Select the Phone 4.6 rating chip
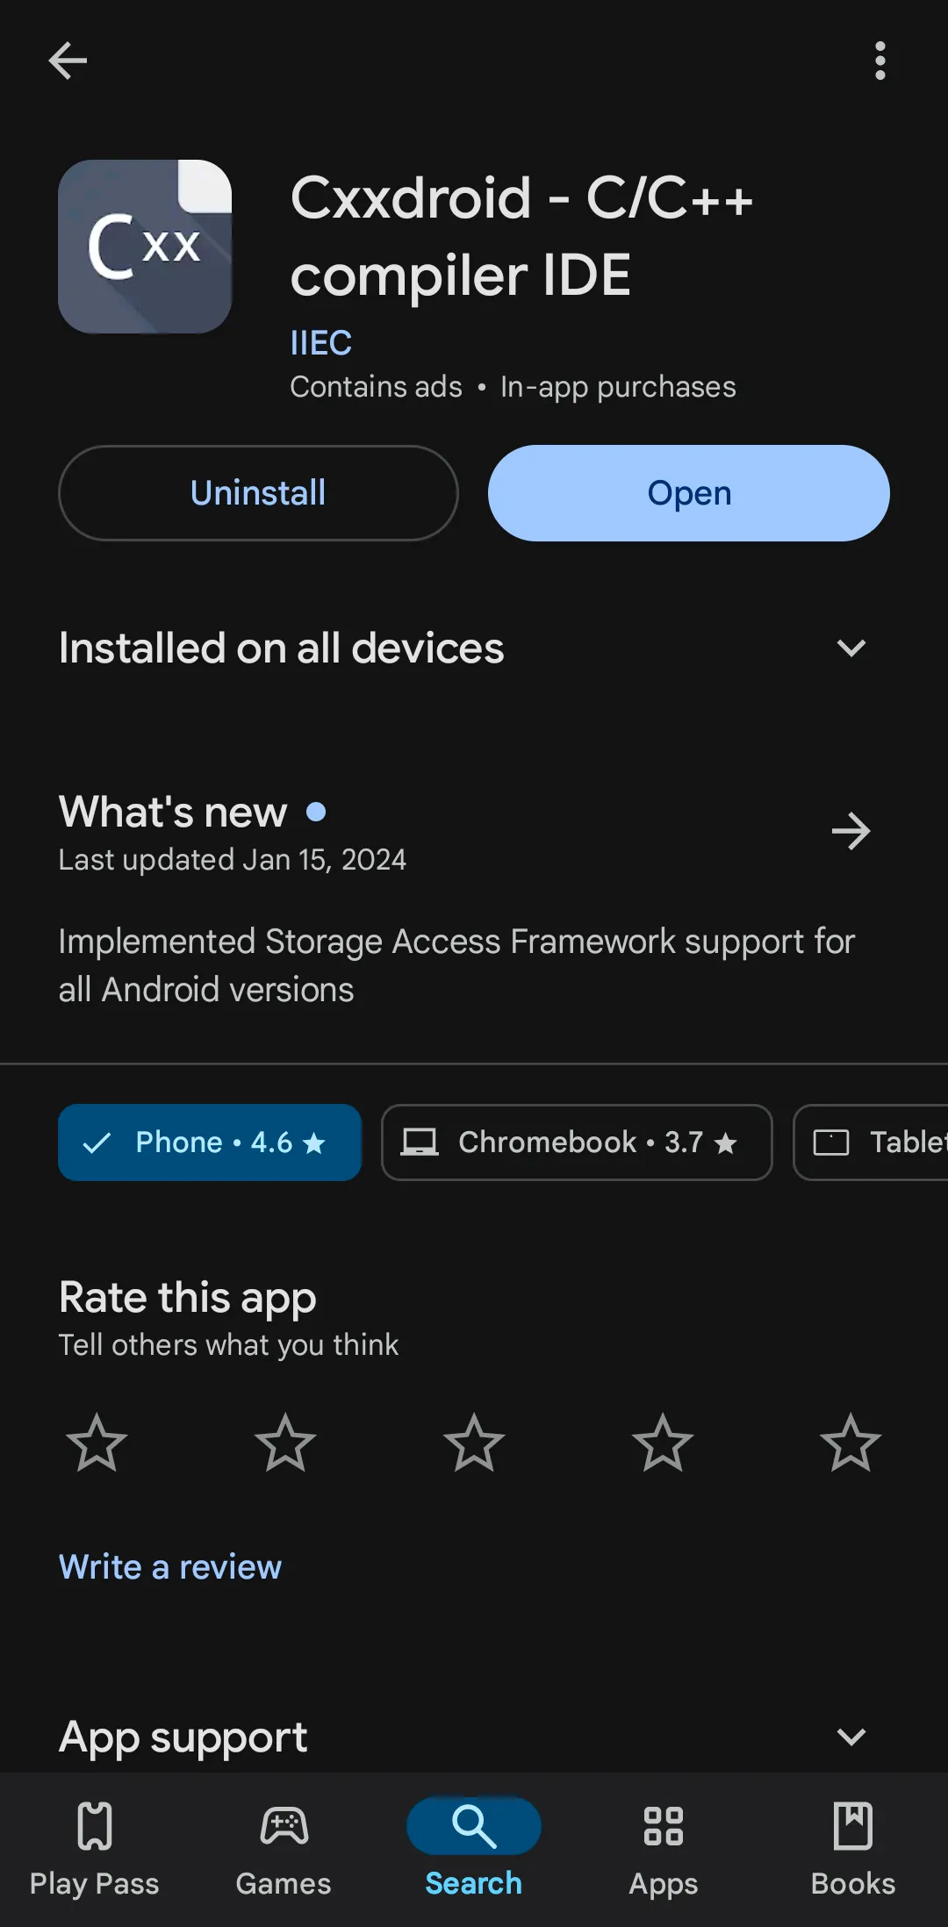This screenshot has width=948, height=1927. click(x=210, y=1143)
